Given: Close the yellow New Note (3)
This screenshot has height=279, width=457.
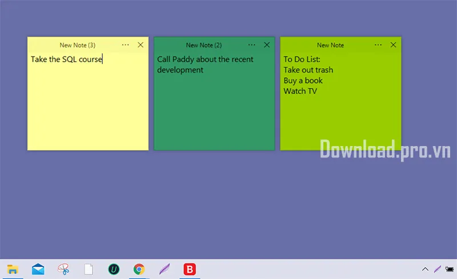Looking at the screenshot, I should [x=141, y=45].
